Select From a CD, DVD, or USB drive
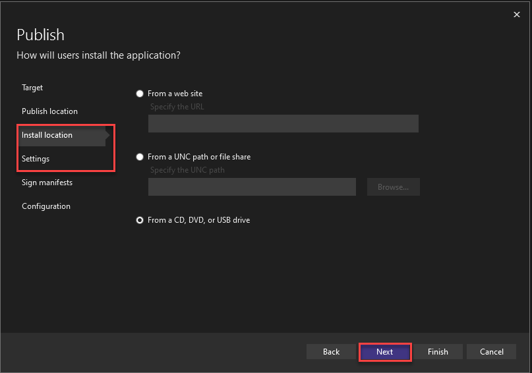 (x=140, y=220)
